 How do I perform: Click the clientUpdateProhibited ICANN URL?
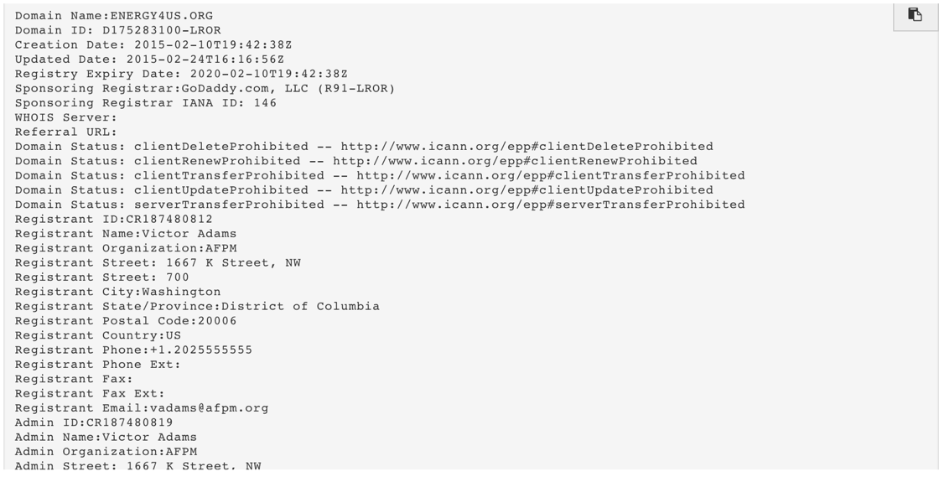tap(527, 189)
